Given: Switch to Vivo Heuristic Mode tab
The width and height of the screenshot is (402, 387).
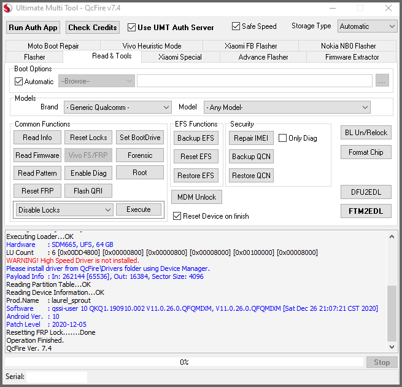Looking at the screenshot, I should [x=152, y=45].
